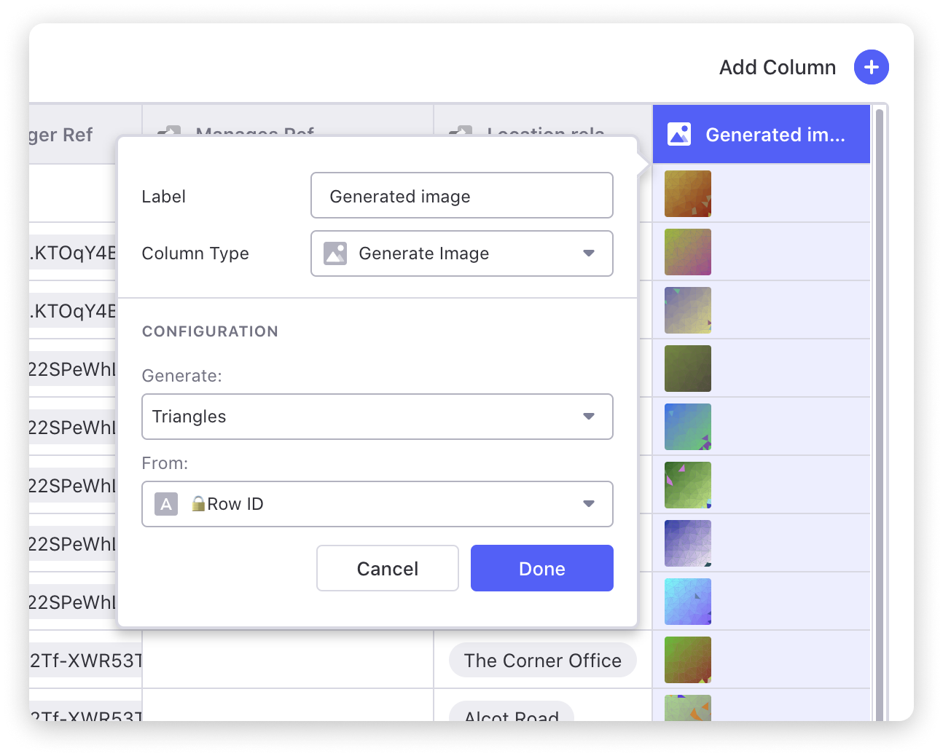This screenshot has width=943, height=756.
Task: Select the Generated image column header
Action: click(x=774, y=135)
